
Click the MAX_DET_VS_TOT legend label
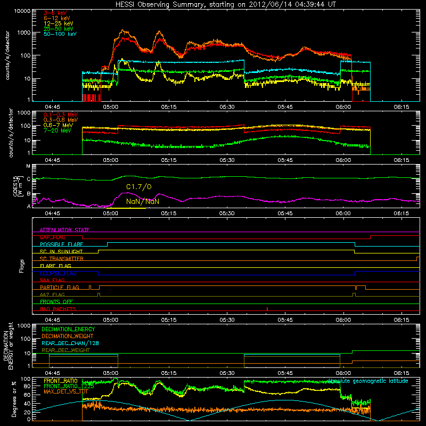(66, 391)
